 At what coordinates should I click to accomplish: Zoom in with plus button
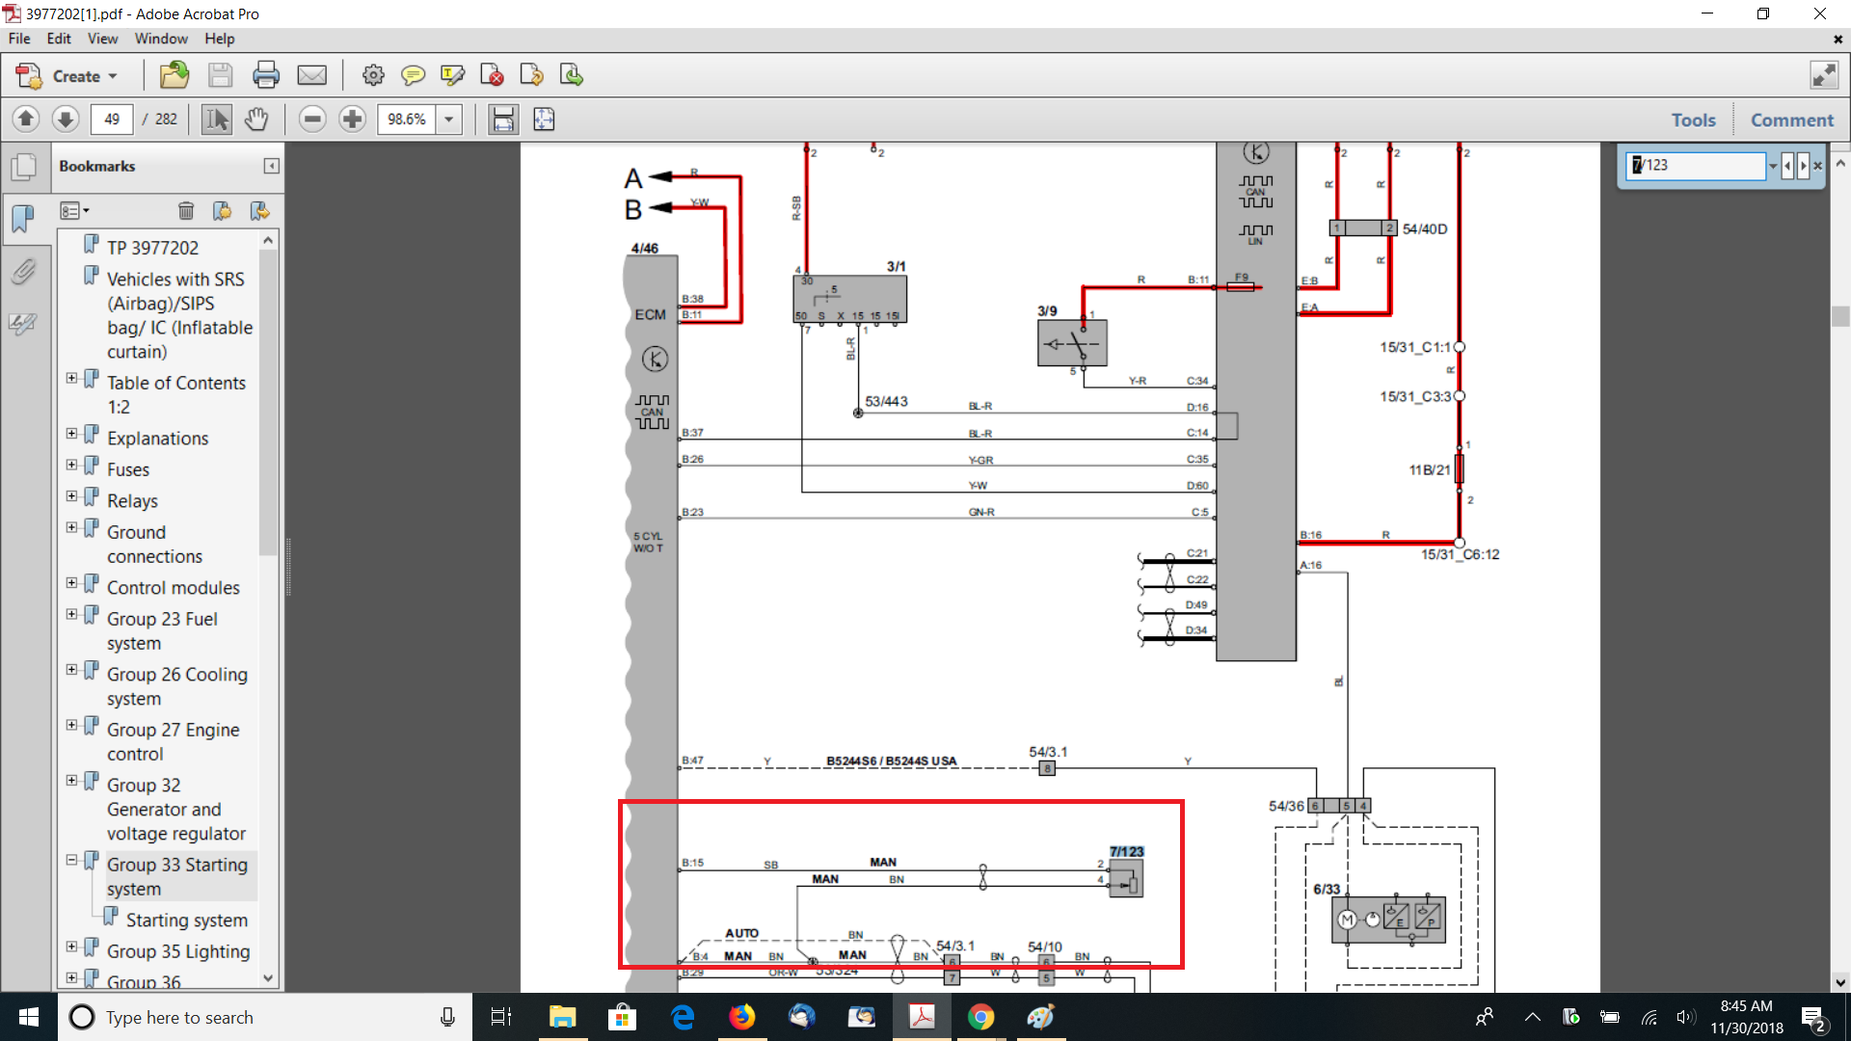[x=352, y=120]
